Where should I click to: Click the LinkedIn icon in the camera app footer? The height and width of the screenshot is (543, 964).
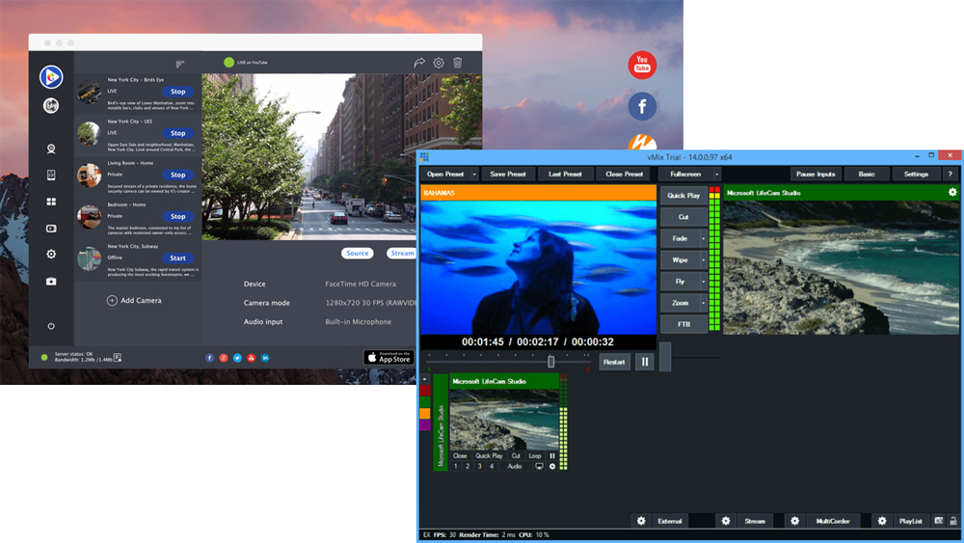coord(265,358)
